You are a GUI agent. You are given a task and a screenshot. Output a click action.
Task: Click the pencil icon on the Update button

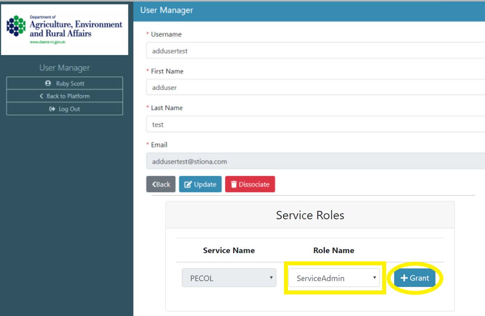(x=188, y=185)
